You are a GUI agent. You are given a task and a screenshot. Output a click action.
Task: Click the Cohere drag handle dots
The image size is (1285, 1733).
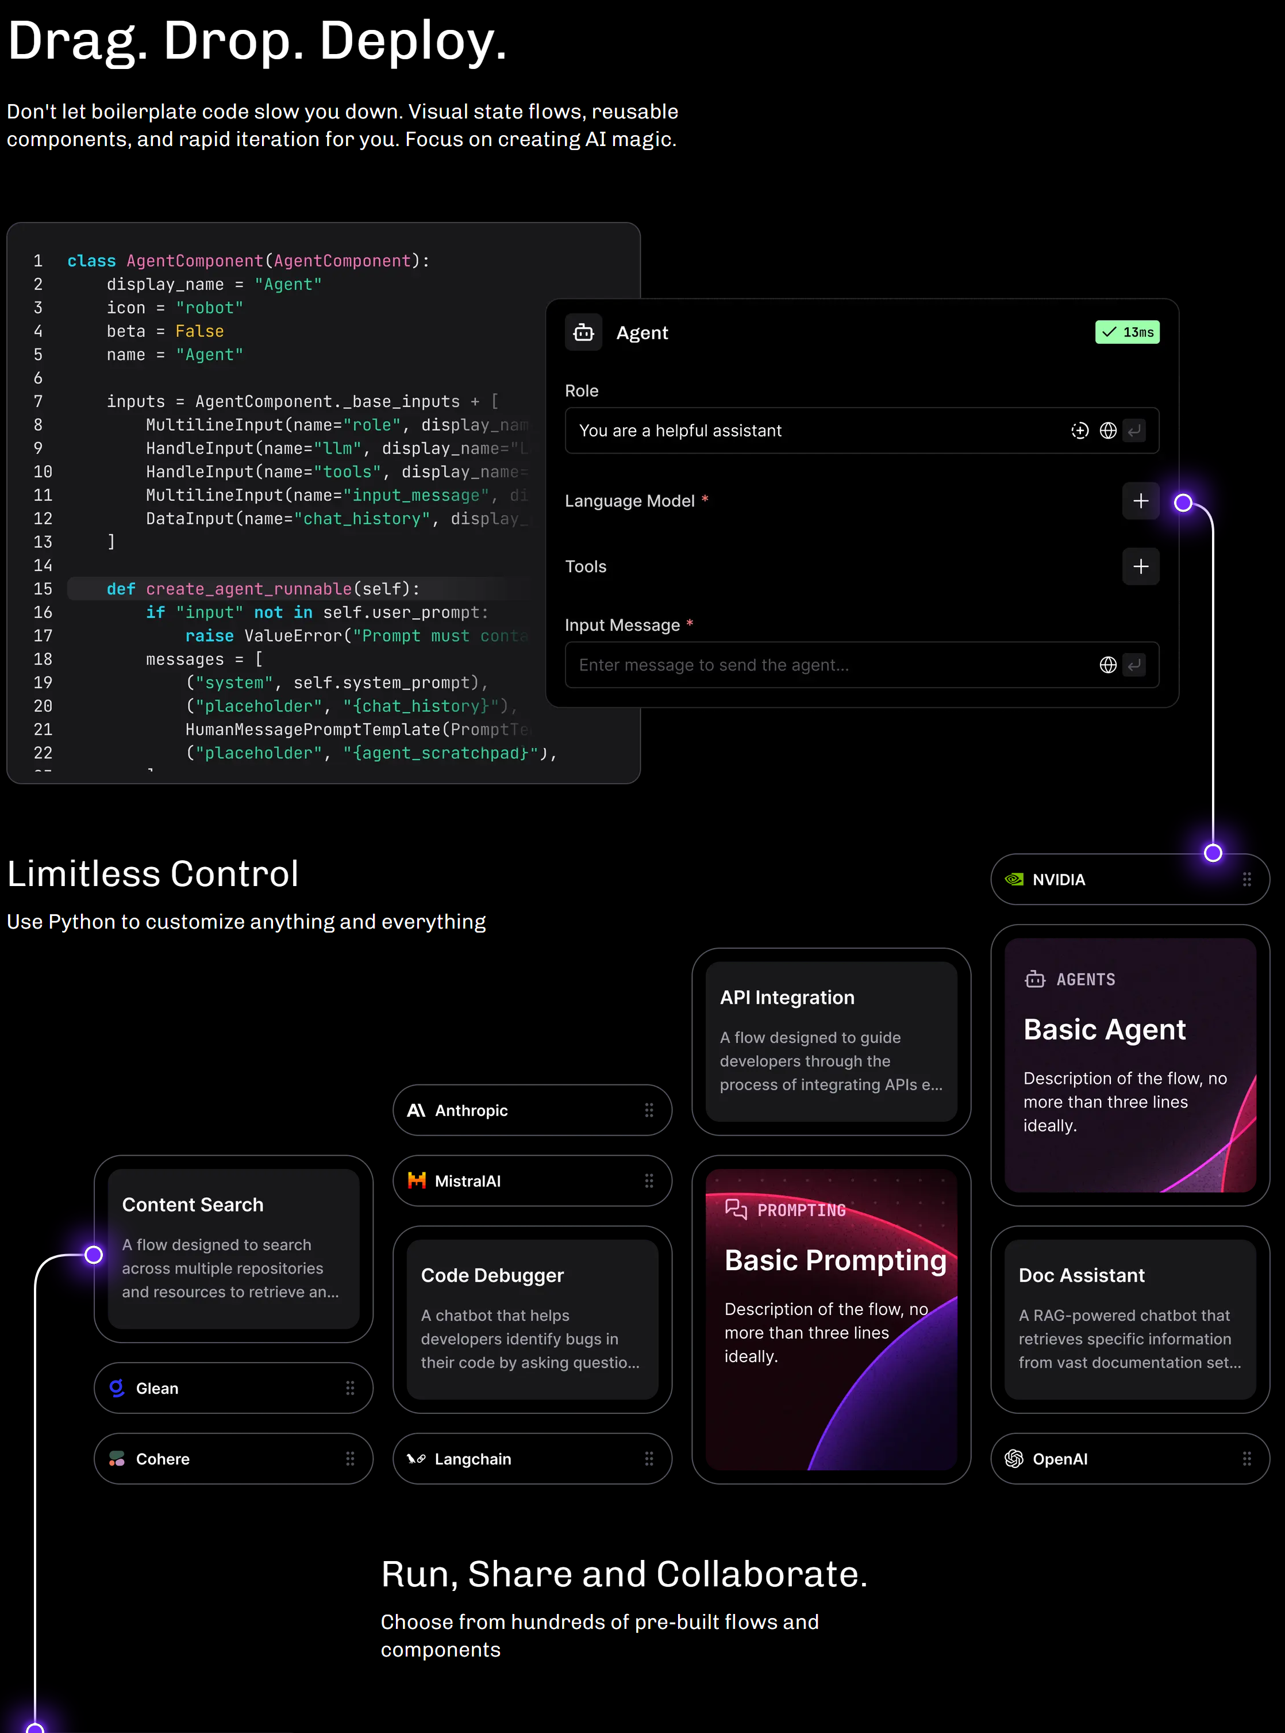point(350,1459)
